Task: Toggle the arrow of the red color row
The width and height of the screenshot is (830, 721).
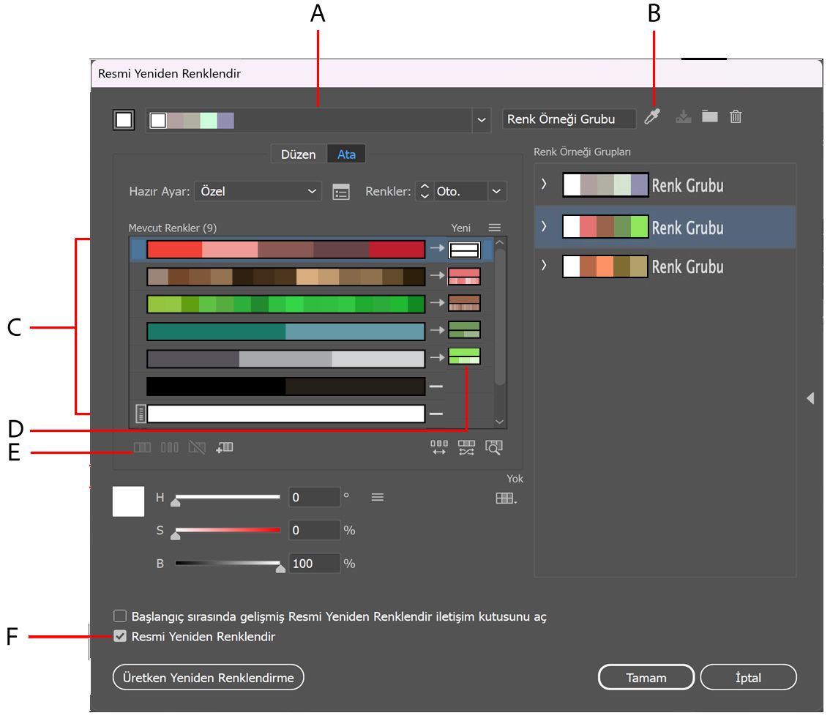Action: click(x=437, y=248)
